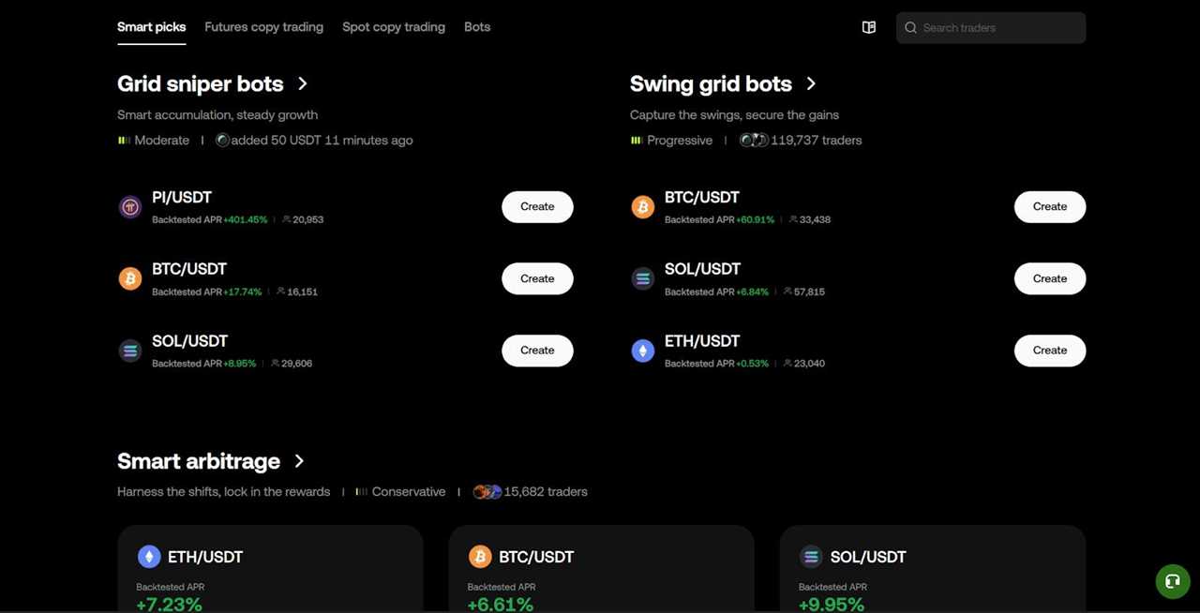The image size is (1200, 613).
Task: Switch to the Futures copy trading tab
Action: 263,26
